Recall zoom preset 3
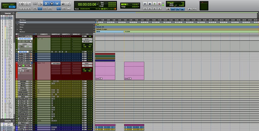This screenshot has height=131, width=259. (25, 9)
